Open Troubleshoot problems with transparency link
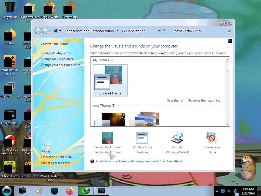This screenshot has width=261, height=196. pyautogui.click(x=139, y=161)
